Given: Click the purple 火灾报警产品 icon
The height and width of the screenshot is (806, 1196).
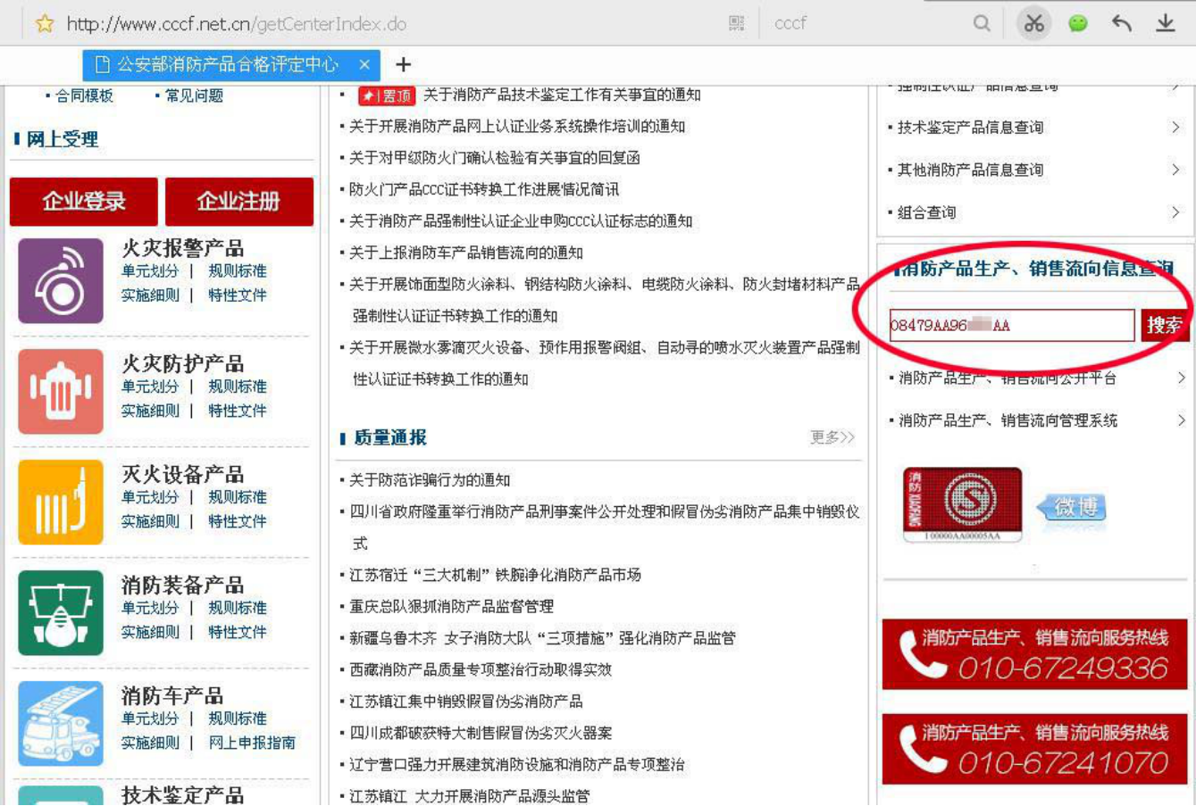Looking at the screenshot, I should [x=61, y=280].
